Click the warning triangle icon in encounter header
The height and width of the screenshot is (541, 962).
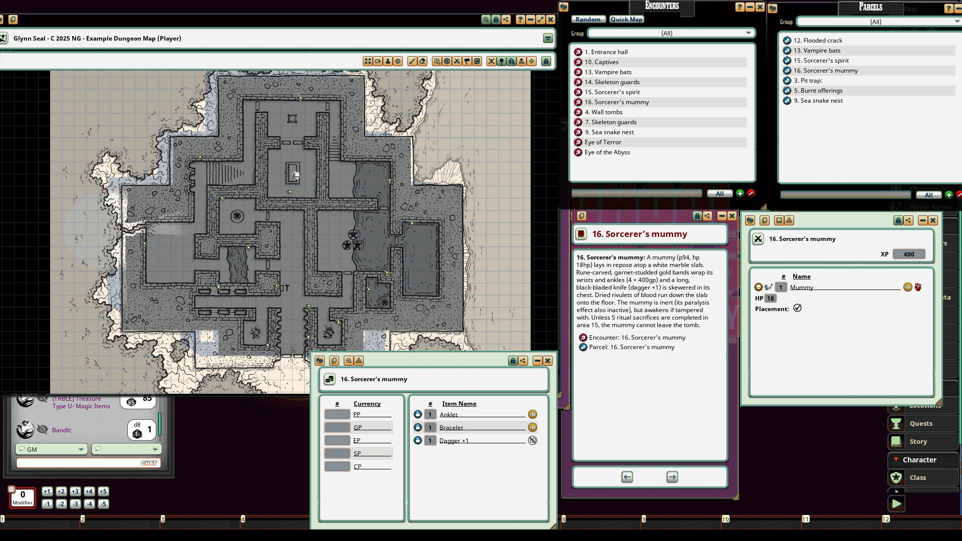789,220
